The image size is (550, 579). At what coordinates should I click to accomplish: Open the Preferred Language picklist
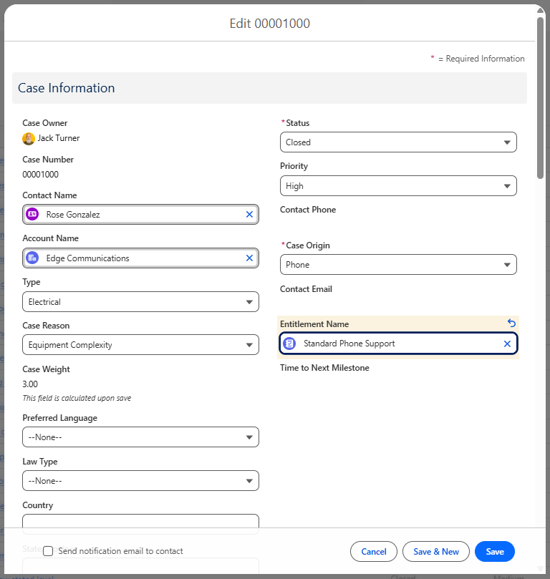coord(140,437)
